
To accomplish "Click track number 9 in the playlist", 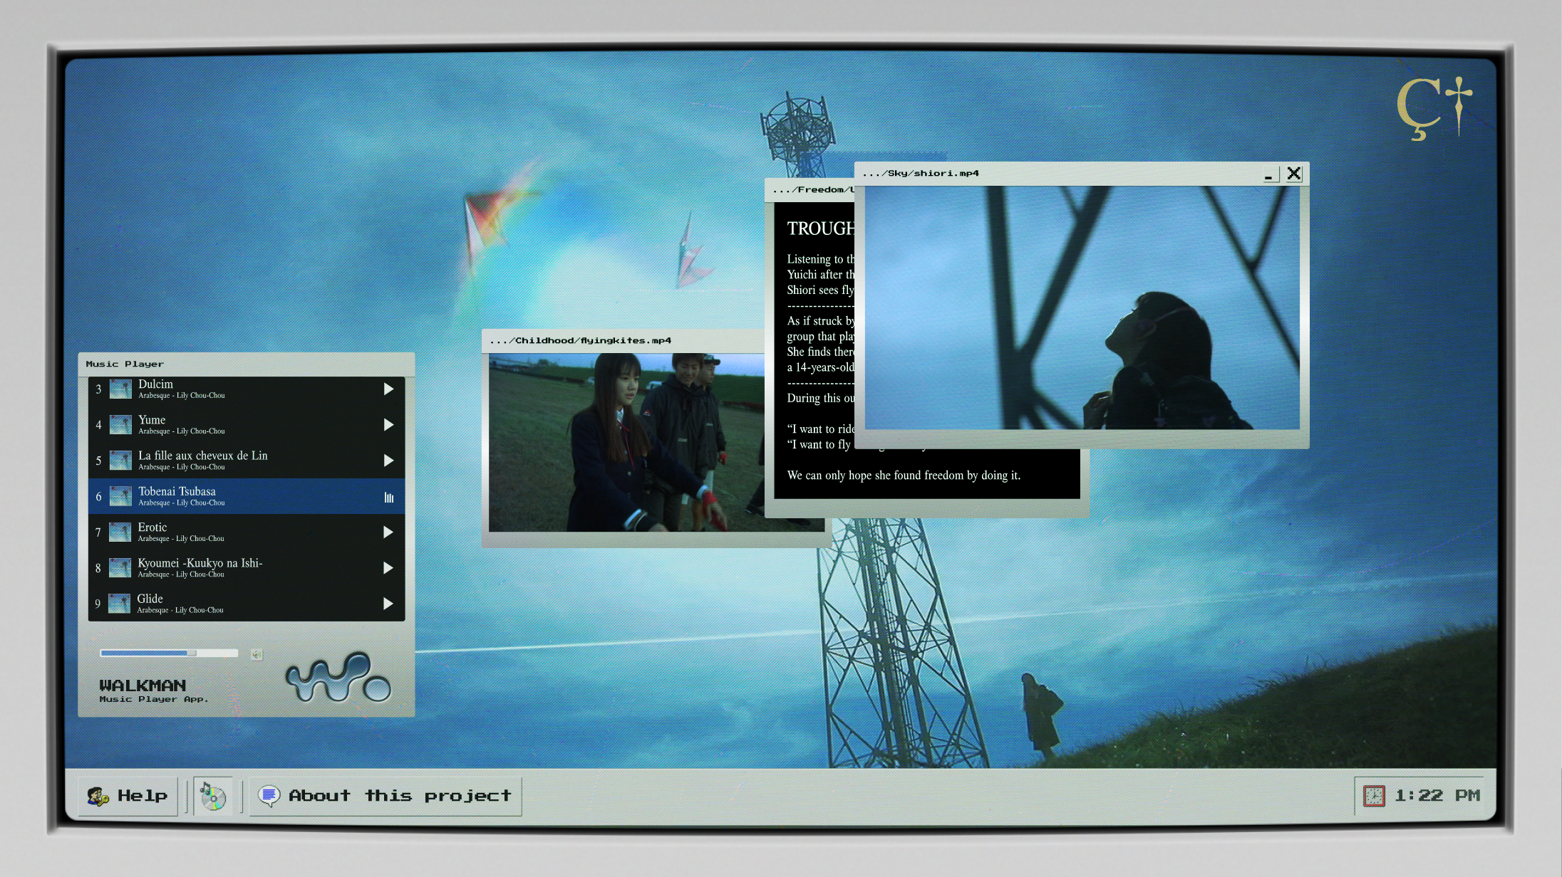I will click(98, 604).
